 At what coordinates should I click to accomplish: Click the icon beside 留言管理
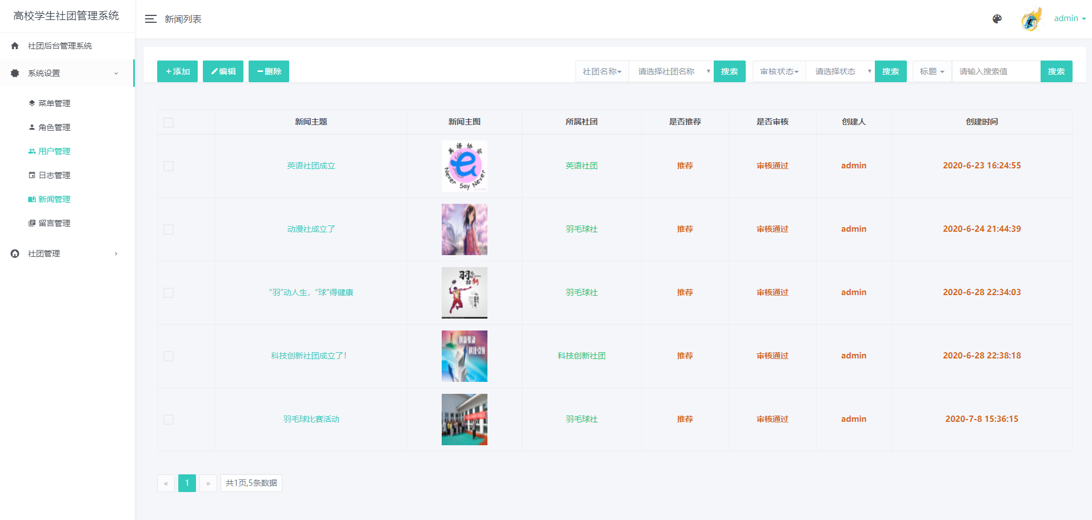32,223
